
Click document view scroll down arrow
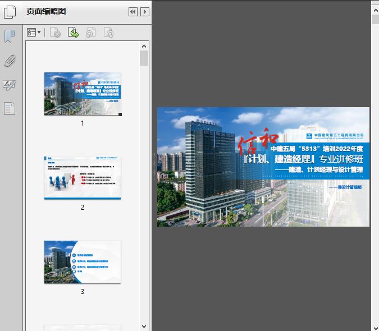coord(376,328)
